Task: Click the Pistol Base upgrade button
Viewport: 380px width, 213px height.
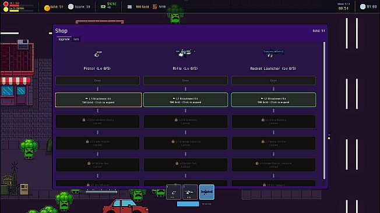Action: [x=98, y=80]
